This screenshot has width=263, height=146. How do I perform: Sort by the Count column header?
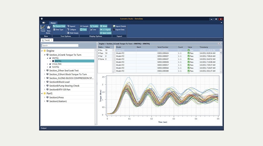pos(180,47)
